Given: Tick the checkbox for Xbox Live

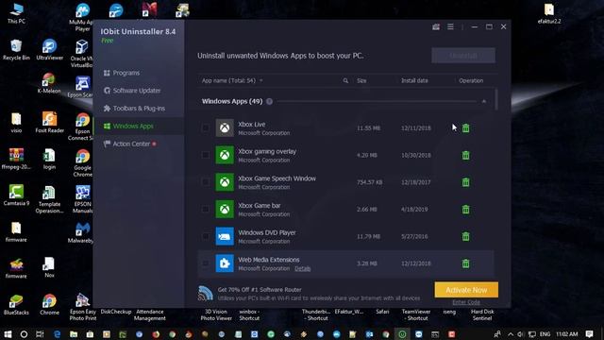Looking at the screenshot, I should point(206,128).
